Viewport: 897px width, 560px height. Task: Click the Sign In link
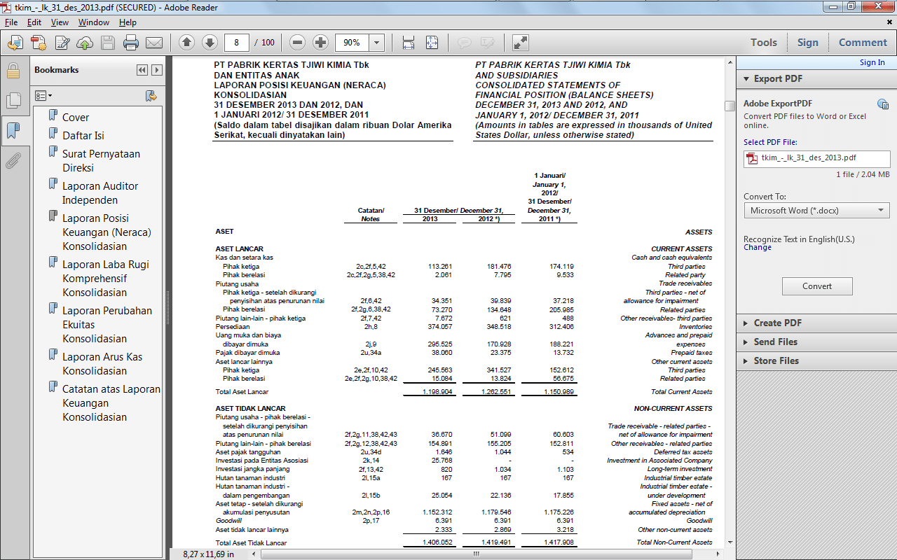coord(872,62)
